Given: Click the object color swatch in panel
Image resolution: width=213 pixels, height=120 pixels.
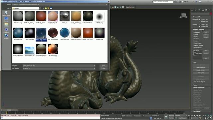Looking at the screenshot, I should (x=211, y=14).
